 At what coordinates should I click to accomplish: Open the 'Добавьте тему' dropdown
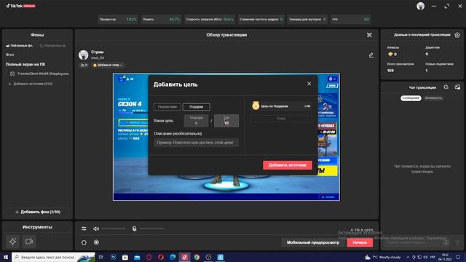point(108,65)
